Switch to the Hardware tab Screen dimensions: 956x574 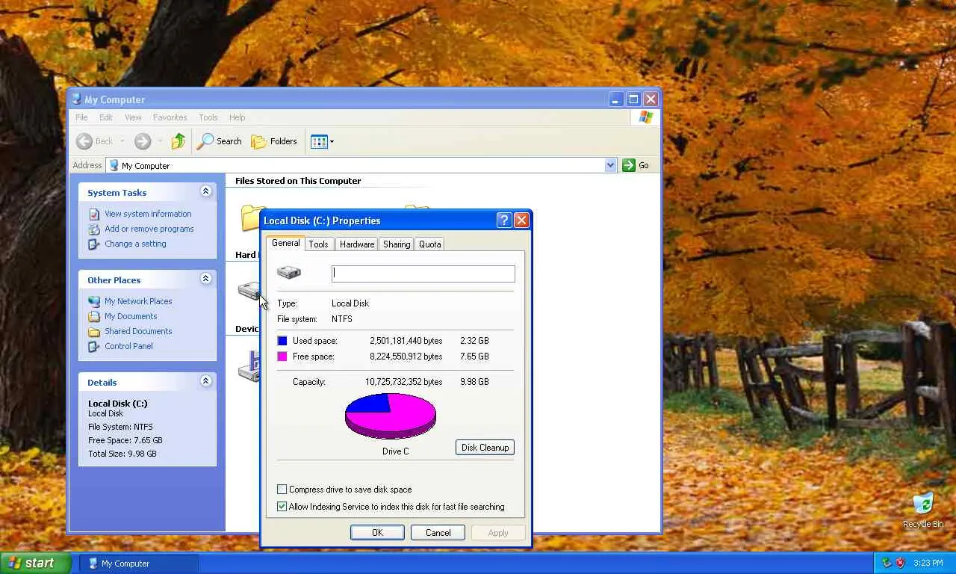357,244
